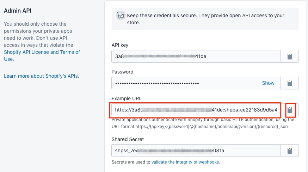Copy the Example URL with clipboard icon
This screenshot has height=172, width=308.
pos(290,110)
